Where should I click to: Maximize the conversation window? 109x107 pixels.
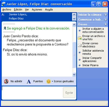point(99,4)
